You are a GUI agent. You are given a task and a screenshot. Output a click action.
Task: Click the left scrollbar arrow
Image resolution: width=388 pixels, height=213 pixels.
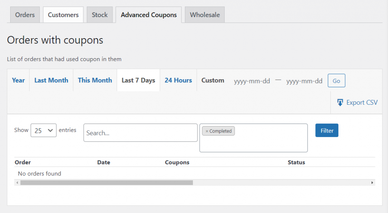point(16,183)
